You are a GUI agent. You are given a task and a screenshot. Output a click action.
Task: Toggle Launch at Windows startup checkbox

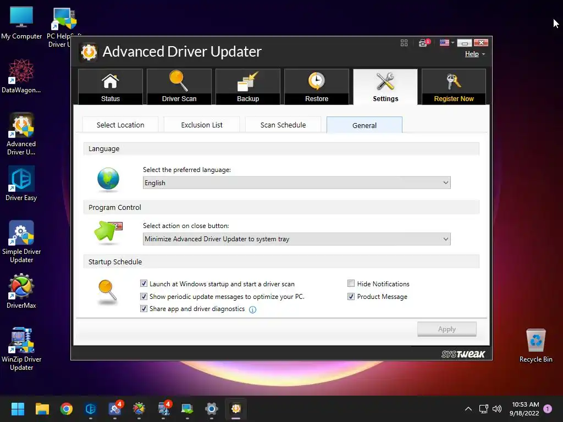coord(143,284)
